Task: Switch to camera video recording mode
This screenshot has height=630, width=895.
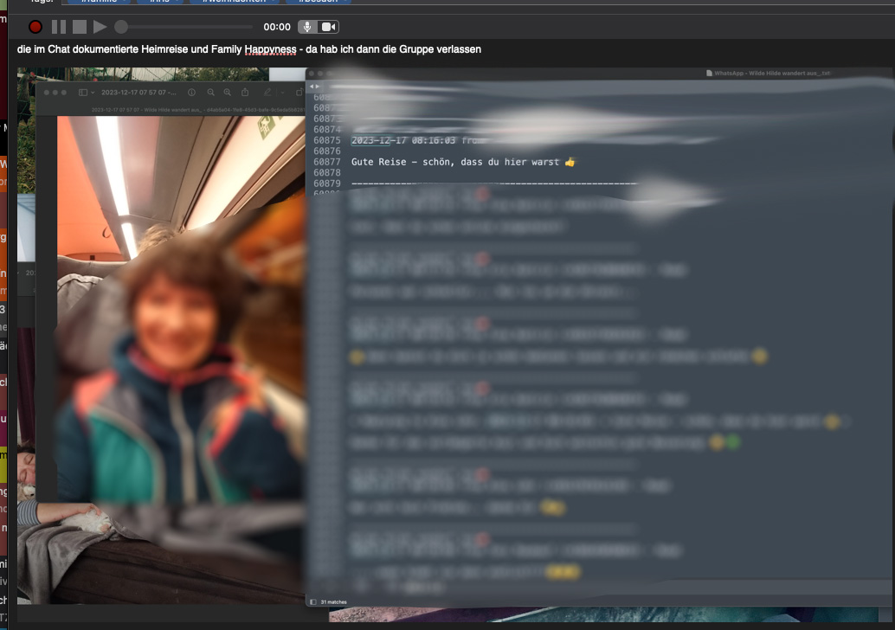Action: [328, 27]
